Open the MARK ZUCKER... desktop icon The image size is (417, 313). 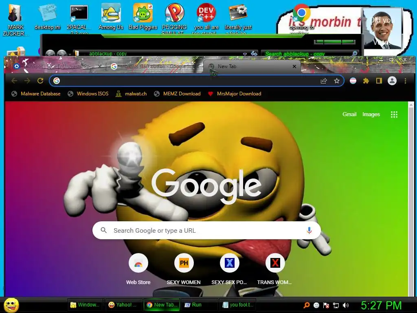click(x=15, y=20)
